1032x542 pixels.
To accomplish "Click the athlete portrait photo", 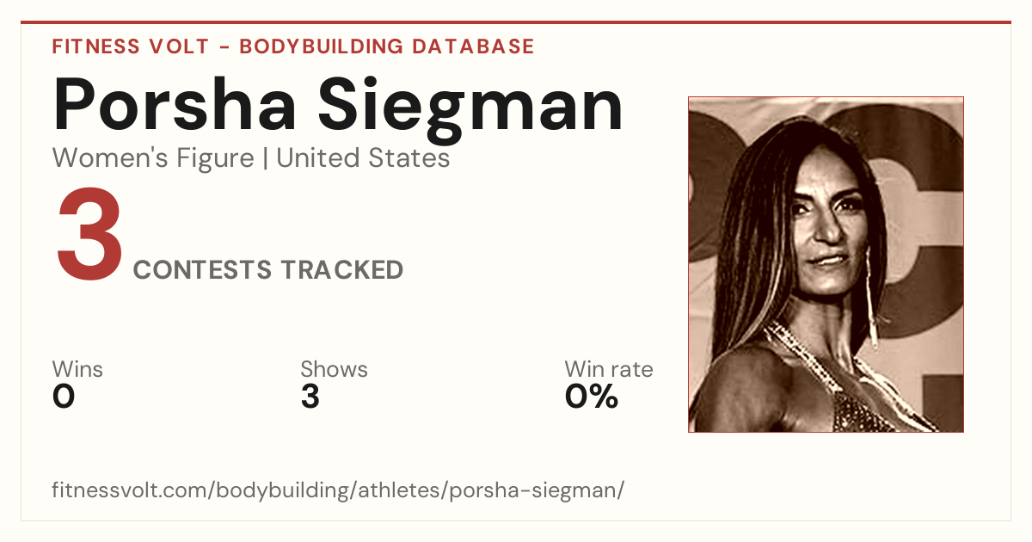I will click(x=826, y=264).
